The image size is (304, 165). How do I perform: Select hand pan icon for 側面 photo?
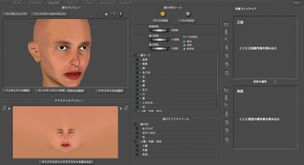pos(227,113)
